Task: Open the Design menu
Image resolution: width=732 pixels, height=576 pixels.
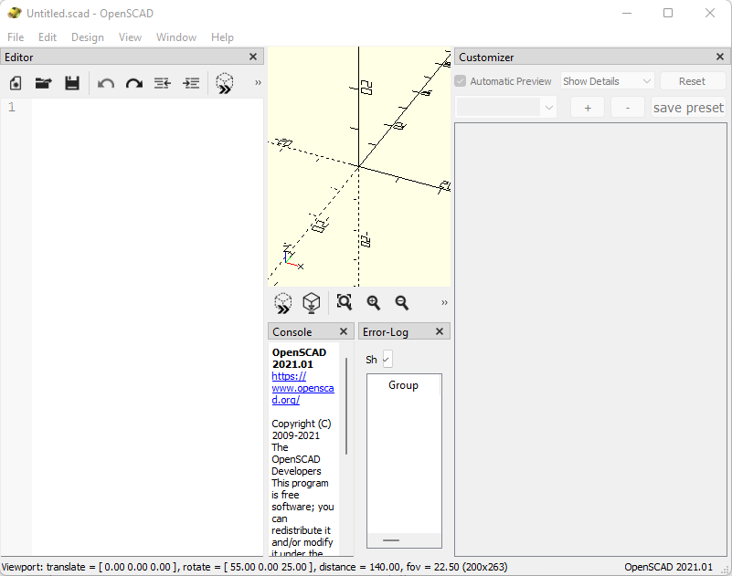Action: coord(88,37)
